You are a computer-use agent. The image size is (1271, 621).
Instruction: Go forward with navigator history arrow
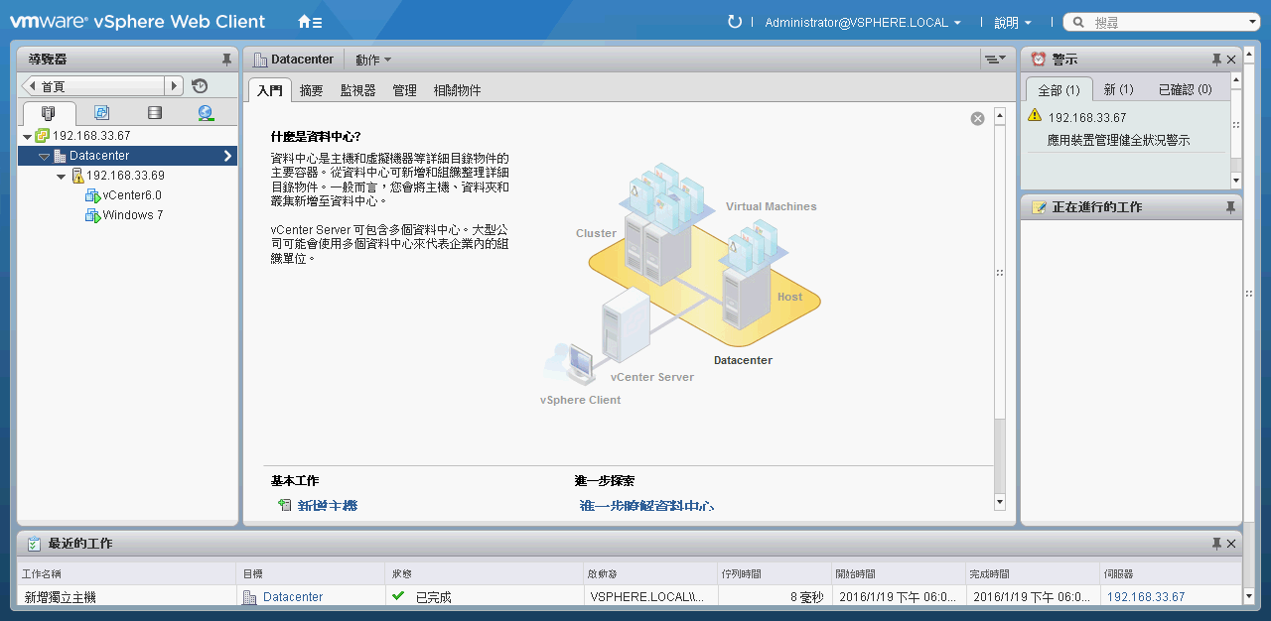pos(175,86)
